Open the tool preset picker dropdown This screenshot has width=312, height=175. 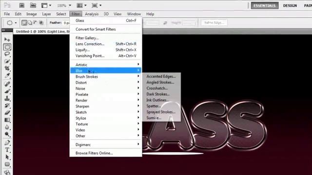pyautogui.click(x=12, y=23)
